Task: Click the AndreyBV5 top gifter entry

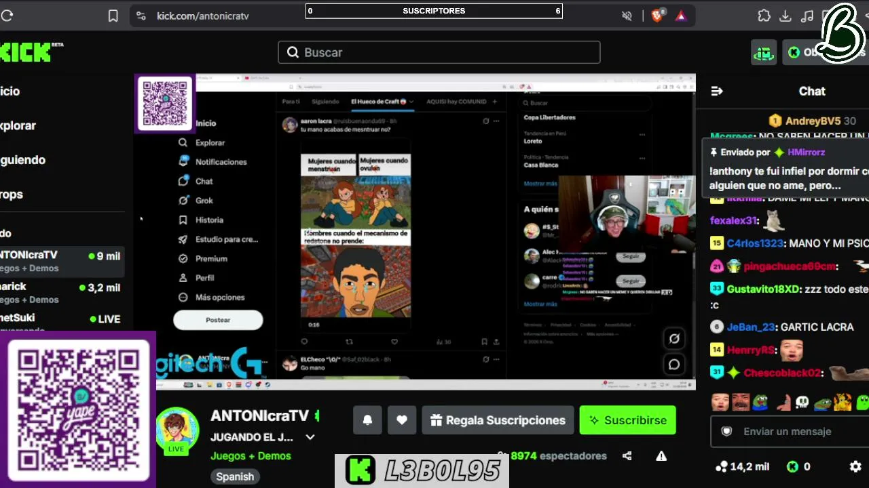Action: tap(812, 121)
